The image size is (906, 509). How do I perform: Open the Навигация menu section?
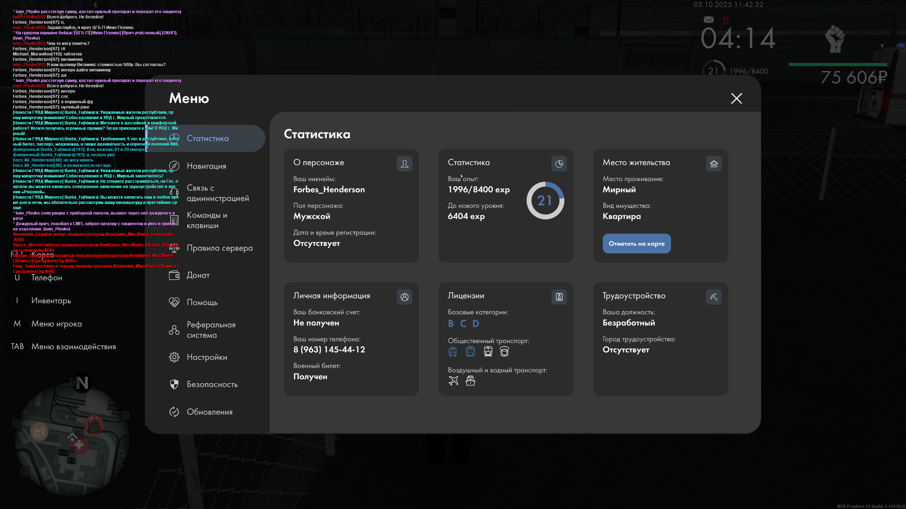click(x=206, y=166)
